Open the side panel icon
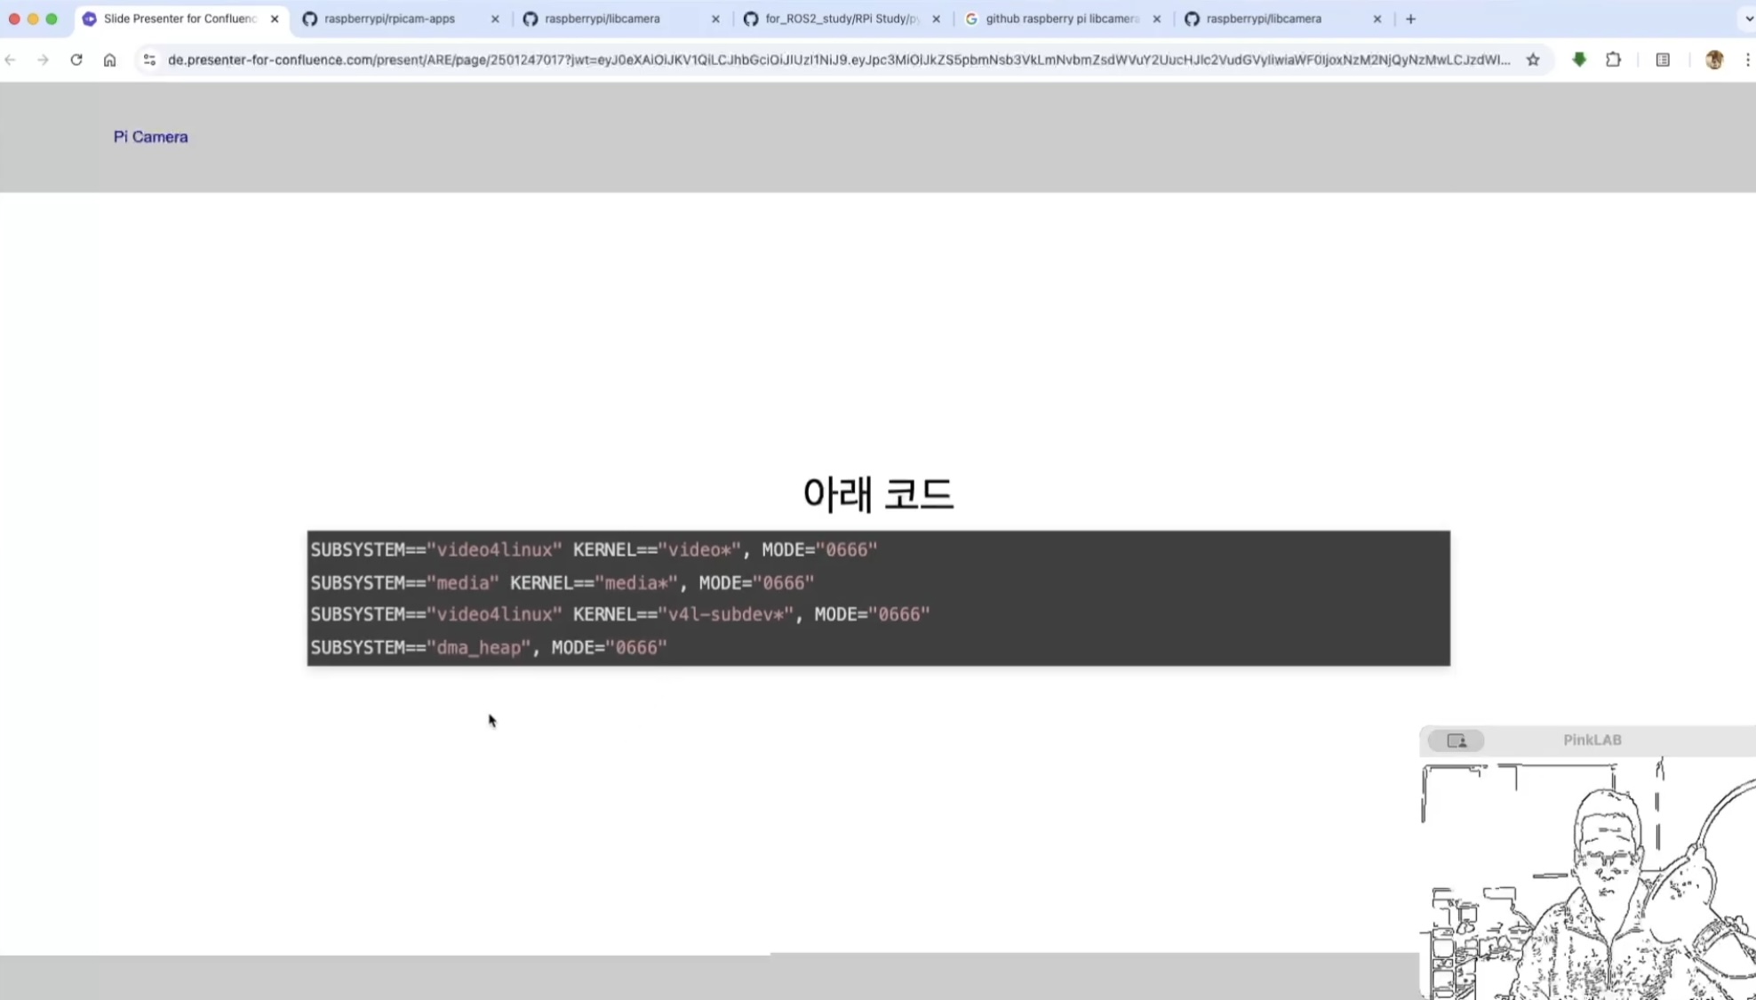The width and height of the screenshot is (1756, 1000). tap(1663, 60)
